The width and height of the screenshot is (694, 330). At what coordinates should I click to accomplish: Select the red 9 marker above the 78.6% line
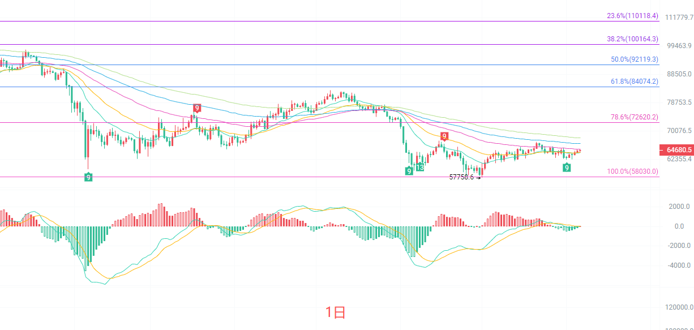coord(196,108)
